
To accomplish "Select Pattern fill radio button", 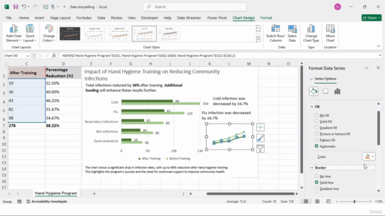I will pyautogui.click(x=316, y=140).
